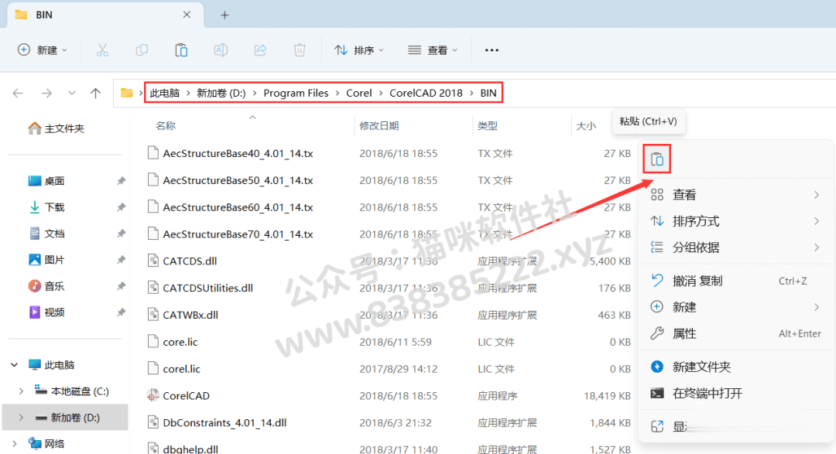Select file AecStructureBase40_4.01_14.tx
836x454 pixels.
(x=238, y=153)
